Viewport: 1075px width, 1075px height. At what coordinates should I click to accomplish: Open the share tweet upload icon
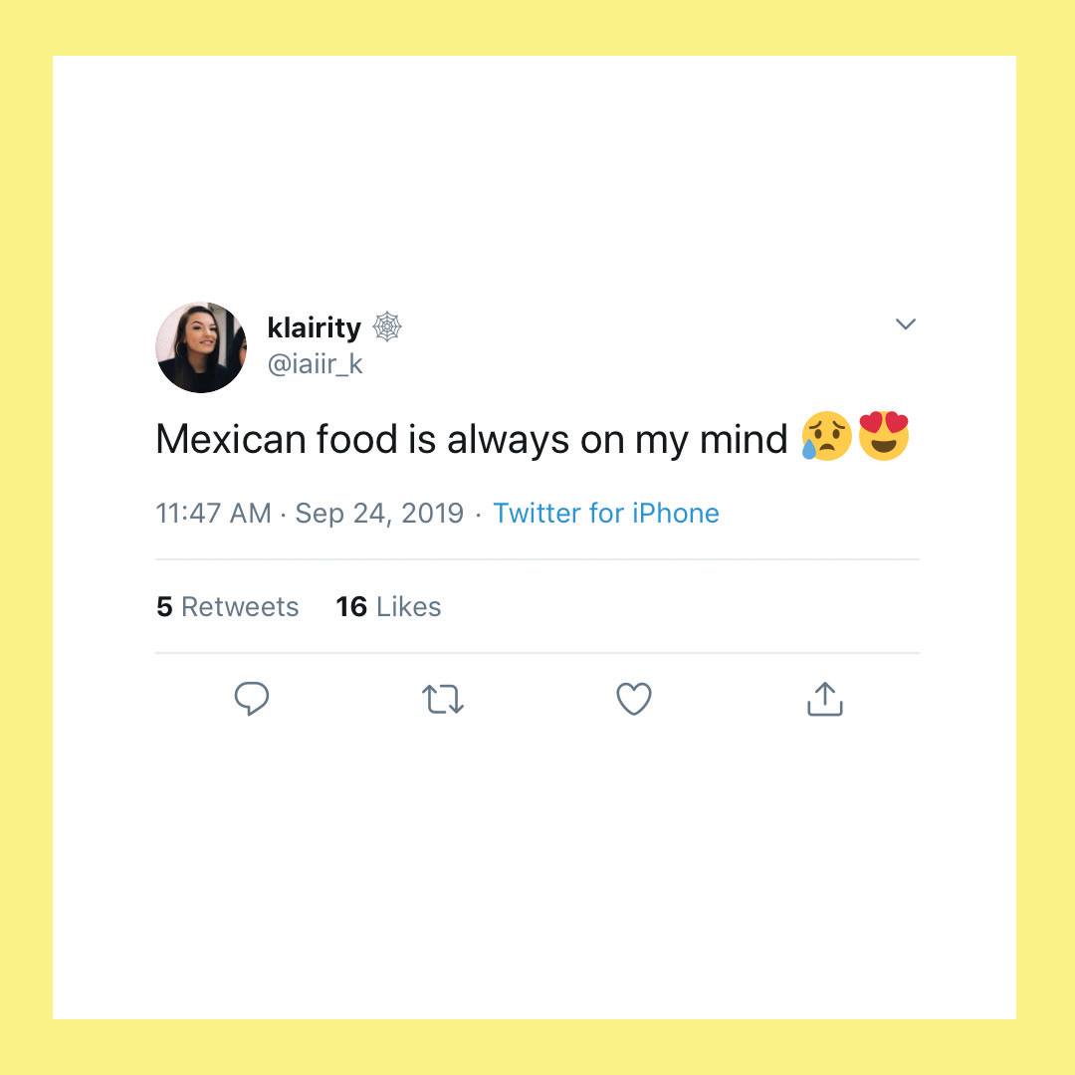point(825,699)
